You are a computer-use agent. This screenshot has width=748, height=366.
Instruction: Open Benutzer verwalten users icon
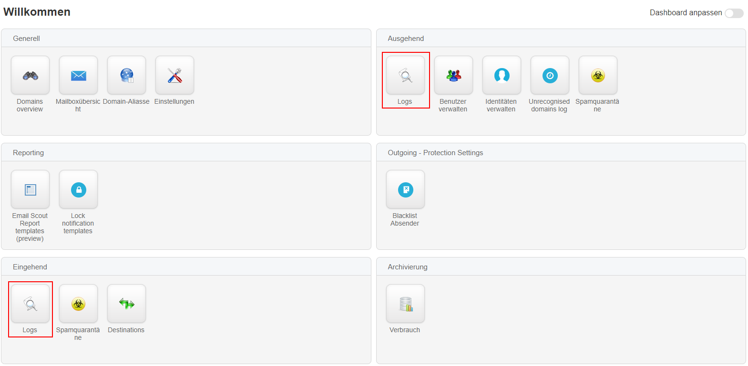click(x=453, y=75)
